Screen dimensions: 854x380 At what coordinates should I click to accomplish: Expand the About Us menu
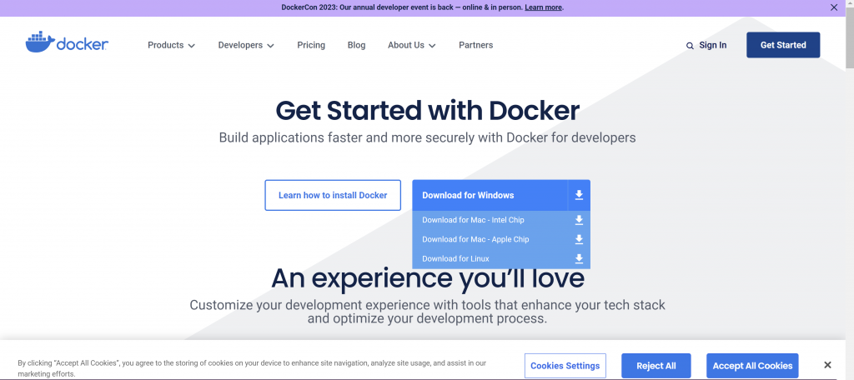pyautogui.click(x=411, y=45)
